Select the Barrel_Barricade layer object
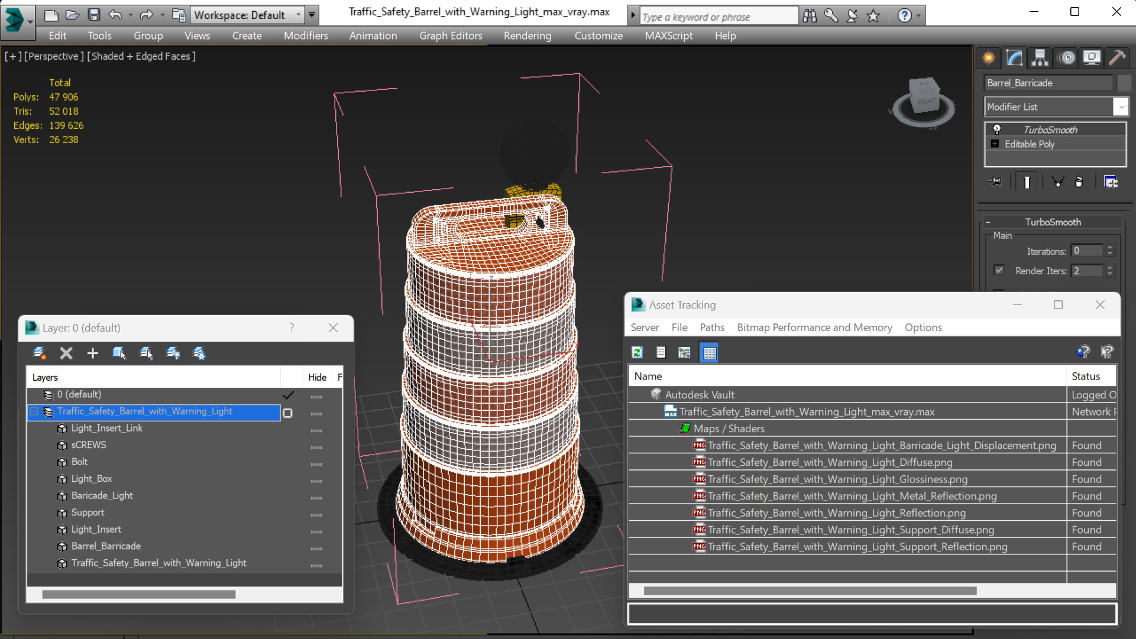1136x639 pixels. coord(106,546)
